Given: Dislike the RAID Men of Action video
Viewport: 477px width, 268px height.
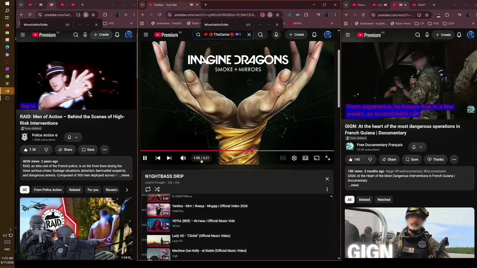Looking at the screenshot, I should pos(46,150).
